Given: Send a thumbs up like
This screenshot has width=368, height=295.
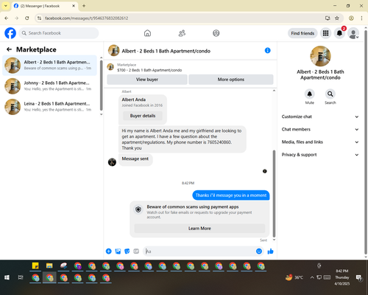Looking at the screenshot, I should click(x=270, y=251).
